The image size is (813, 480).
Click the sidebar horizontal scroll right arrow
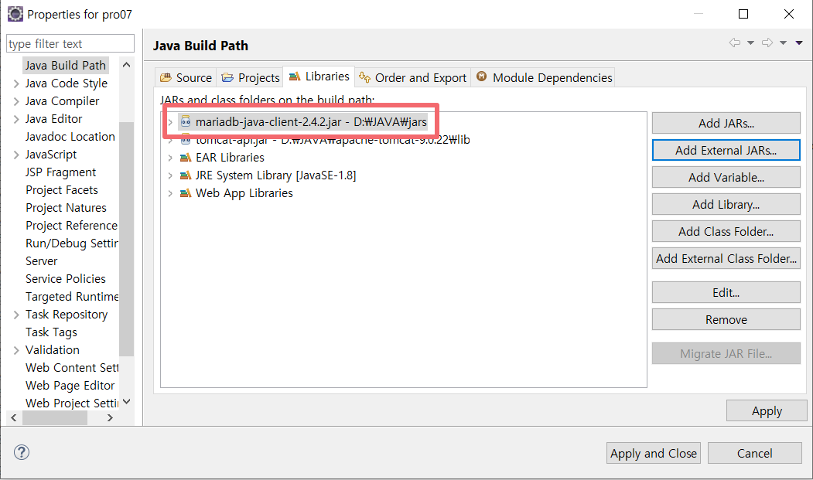point(109,418)
